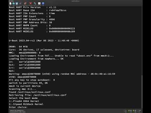Click the 'Boot HART PMP Address Bits' line

point(31,22)
